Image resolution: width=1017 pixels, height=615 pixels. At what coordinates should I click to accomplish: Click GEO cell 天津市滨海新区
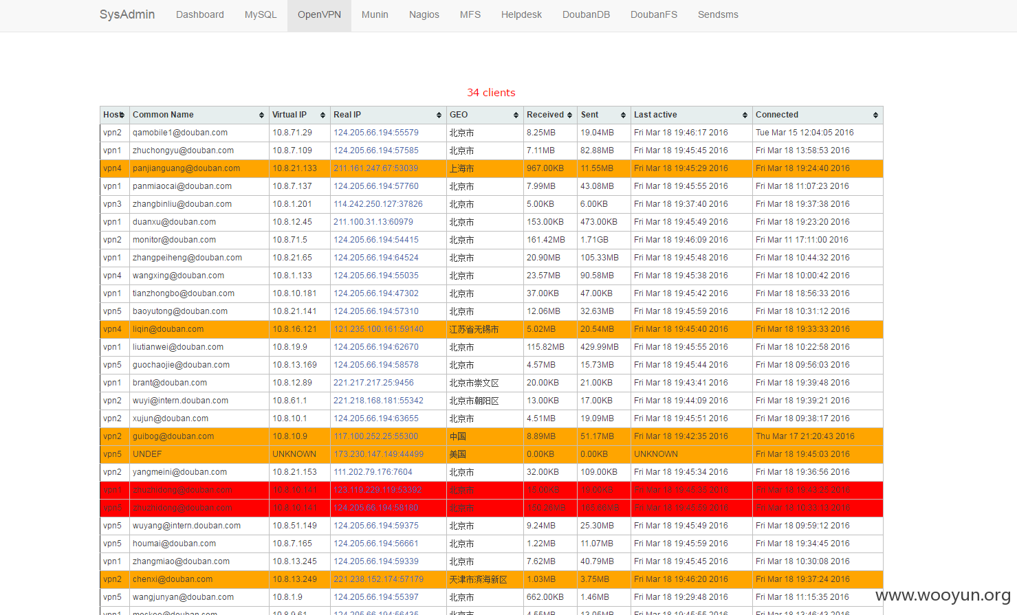coord(485,579)
